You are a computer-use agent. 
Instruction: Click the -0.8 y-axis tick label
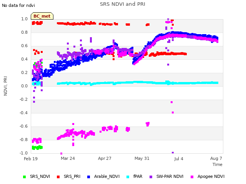(23, 140)
